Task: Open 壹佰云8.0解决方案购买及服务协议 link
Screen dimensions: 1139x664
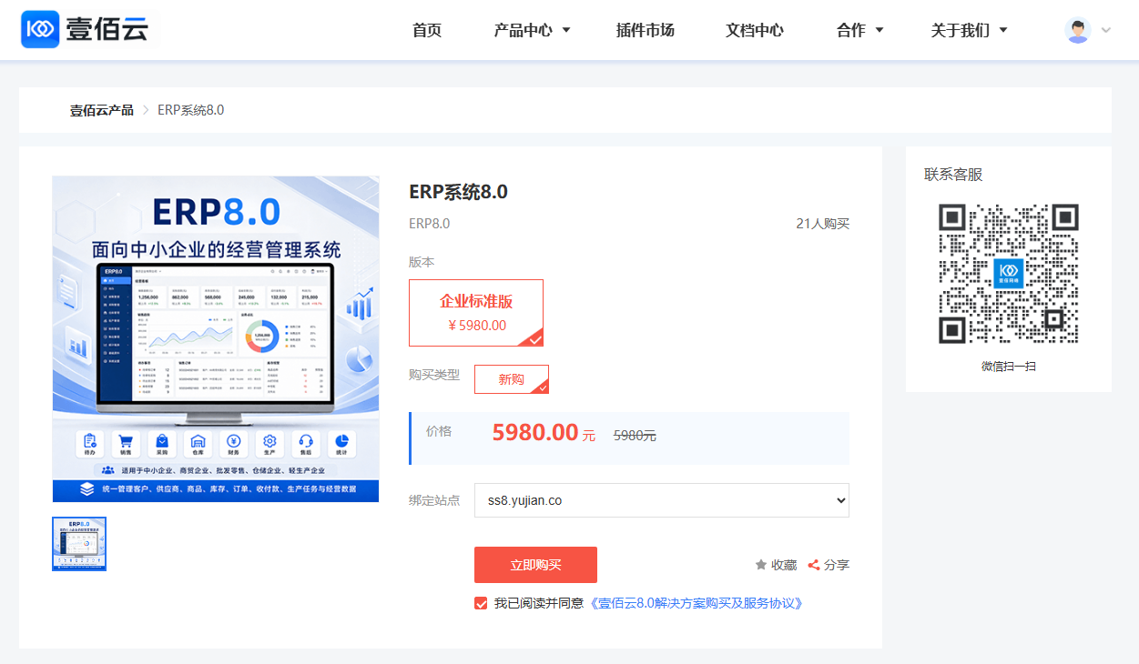Action: click(697, 603)
